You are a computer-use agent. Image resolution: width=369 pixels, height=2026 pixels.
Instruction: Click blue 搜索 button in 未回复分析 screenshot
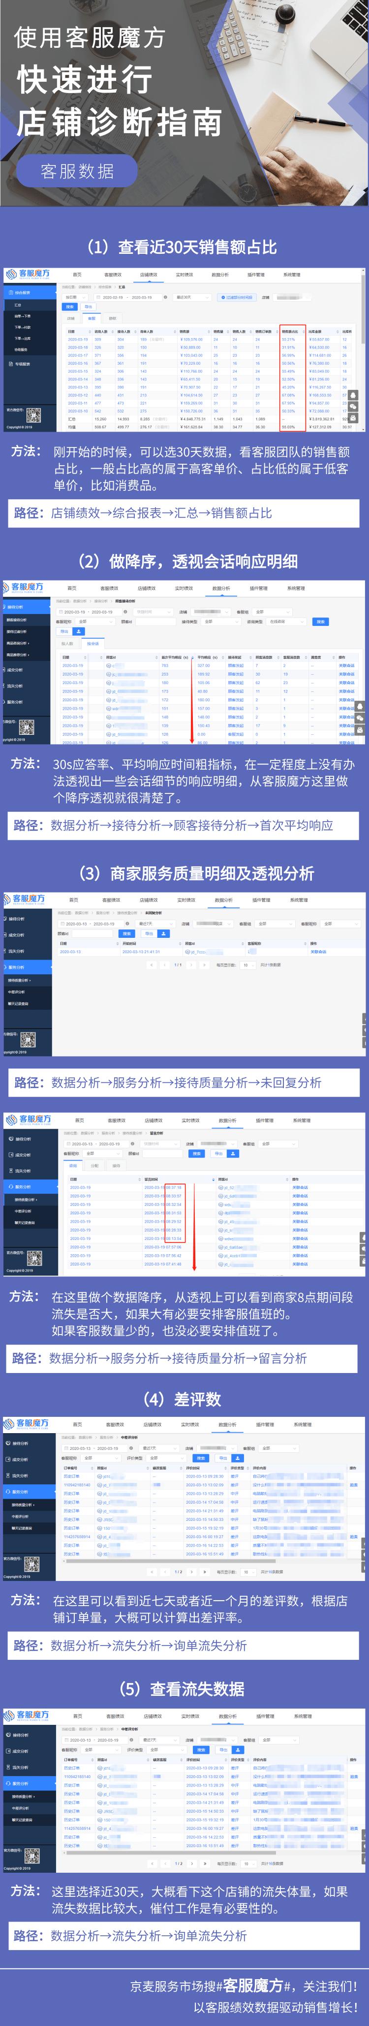click(x=126, y=933)
